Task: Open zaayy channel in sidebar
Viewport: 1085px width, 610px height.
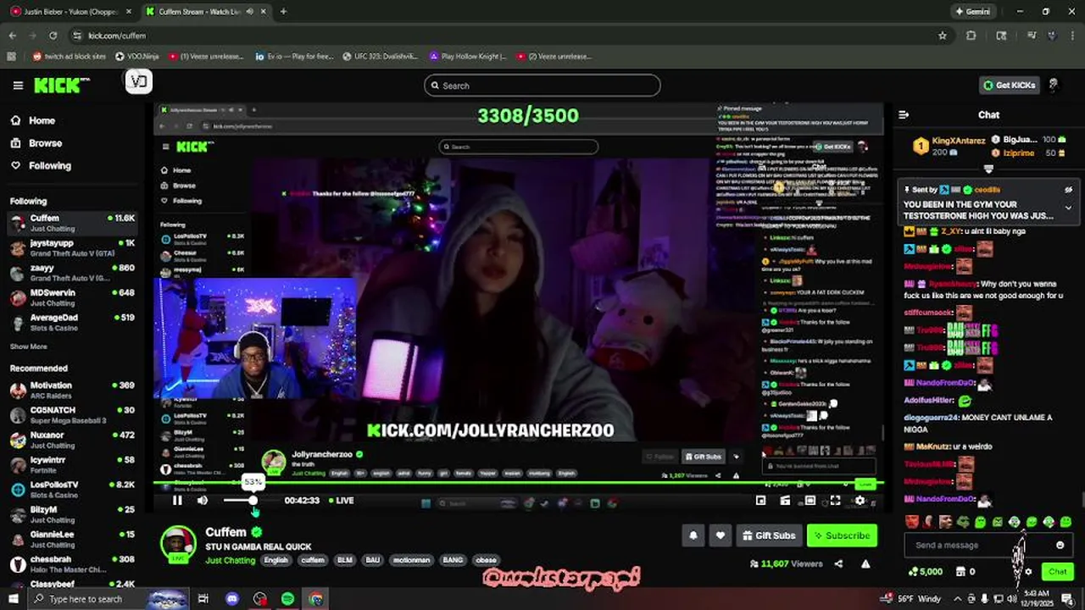Action: (72, 272)
